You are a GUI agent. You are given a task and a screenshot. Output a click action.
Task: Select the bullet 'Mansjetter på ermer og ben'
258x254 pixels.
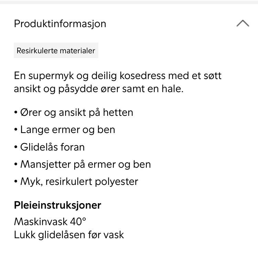pyautogui.click(x=85, y=164)
